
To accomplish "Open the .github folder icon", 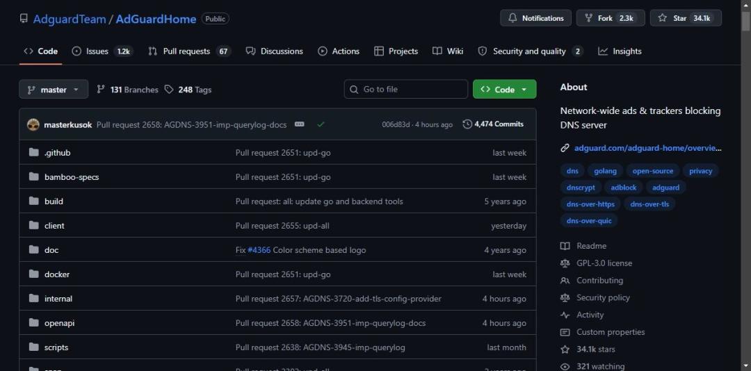I will [33, 152].
